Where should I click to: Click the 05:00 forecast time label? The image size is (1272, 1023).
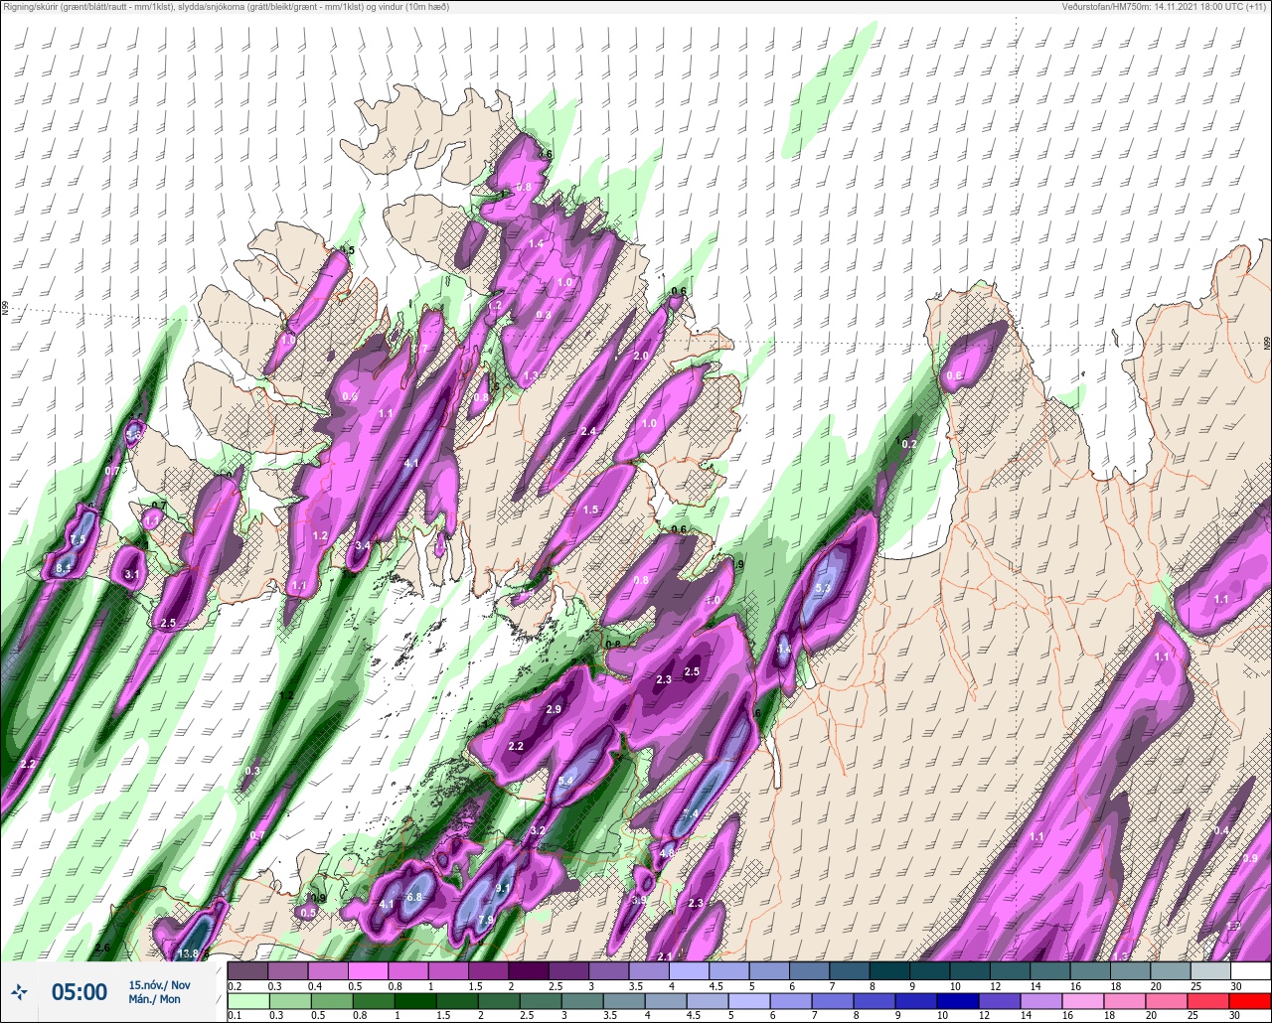[x=79, y=992]
